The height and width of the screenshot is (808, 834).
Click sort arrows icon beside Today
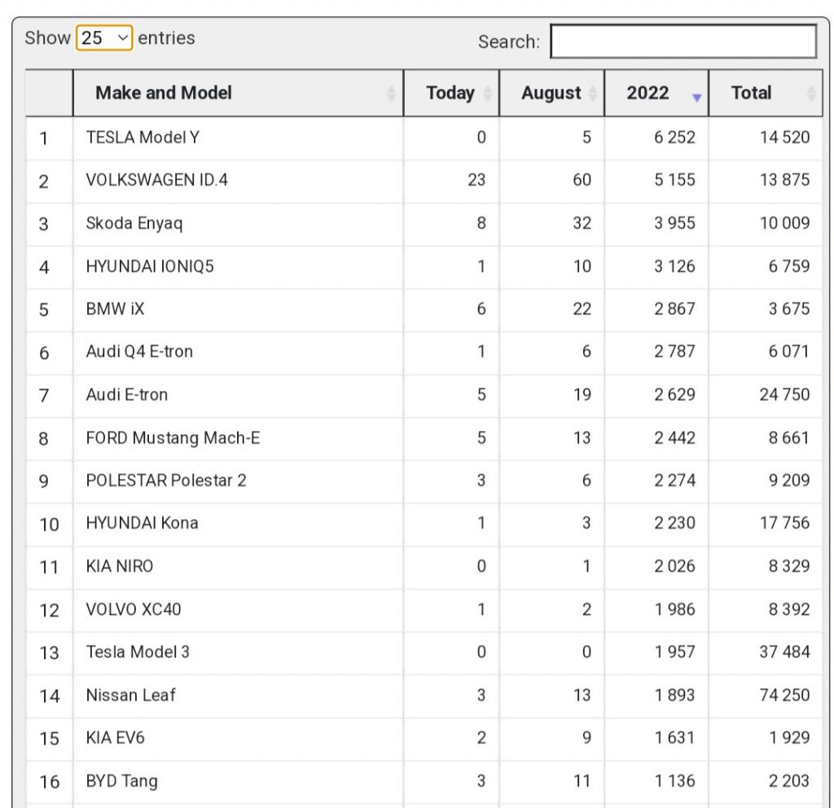click(x=488, y=94)
